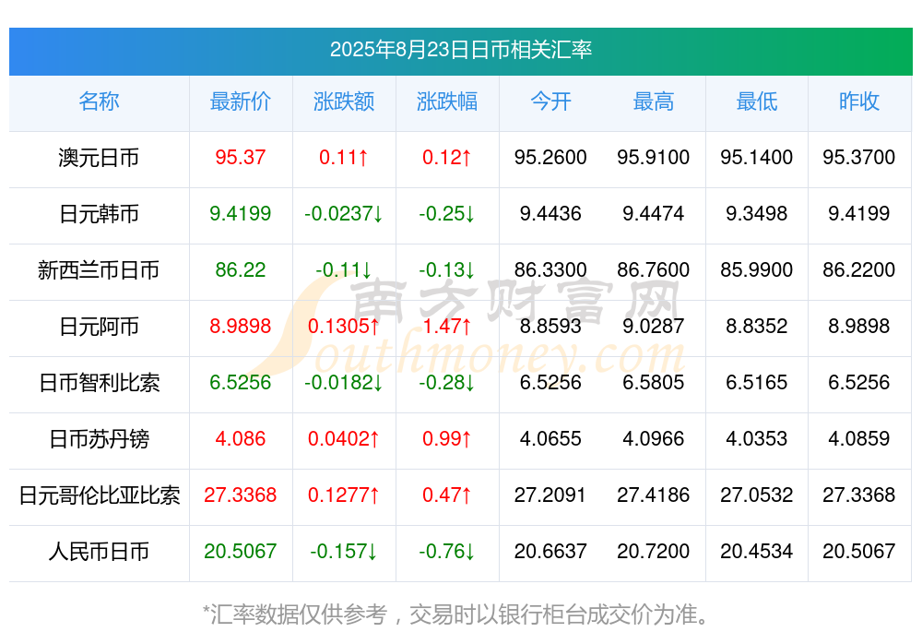Click high value 86.7600
This screenshot has height=644, width=922.
click(654, 270)
